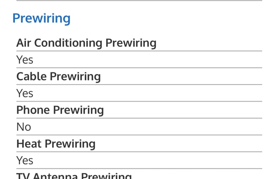Select the TV Antenna Prewiring label
280x179 pixels.
pos(74,176)
